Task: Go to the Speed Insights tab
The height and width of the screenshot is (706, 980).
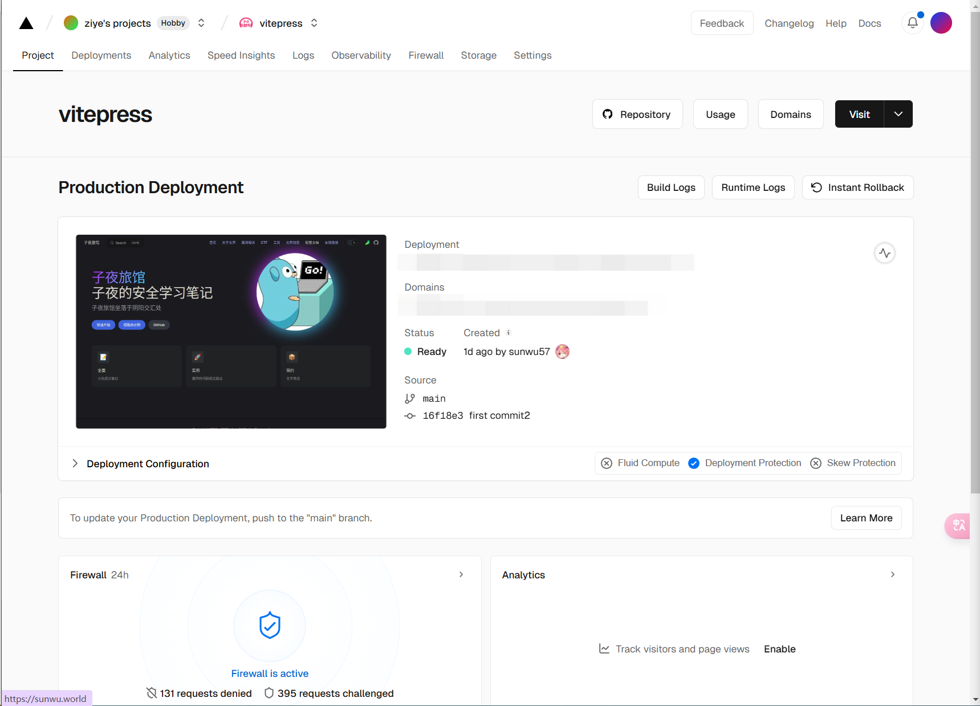Action: [x=241, y=55]
